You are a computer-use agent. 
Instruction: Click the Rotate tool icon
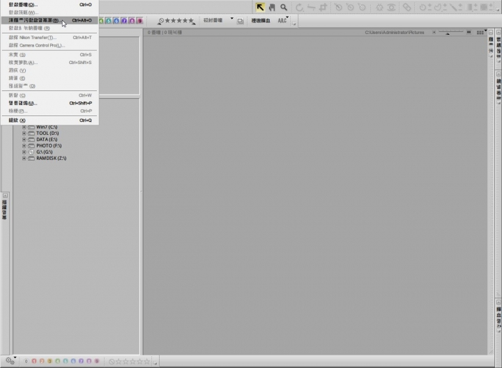pyautogui.click(x=299, y=8)
